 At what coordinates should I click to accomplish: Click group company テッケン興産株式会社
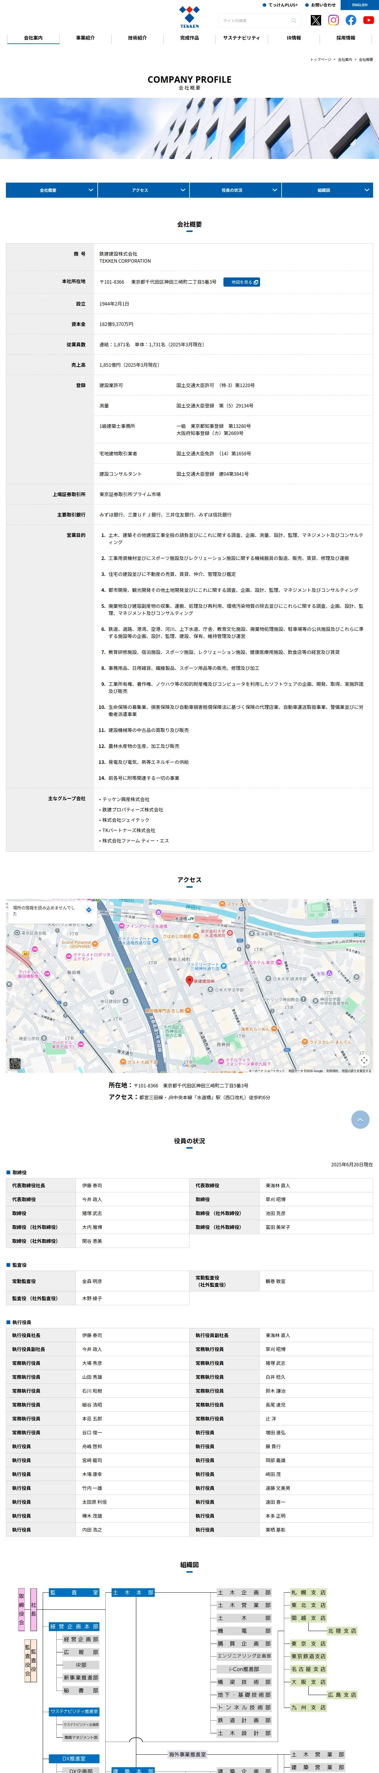coord(126,799)
